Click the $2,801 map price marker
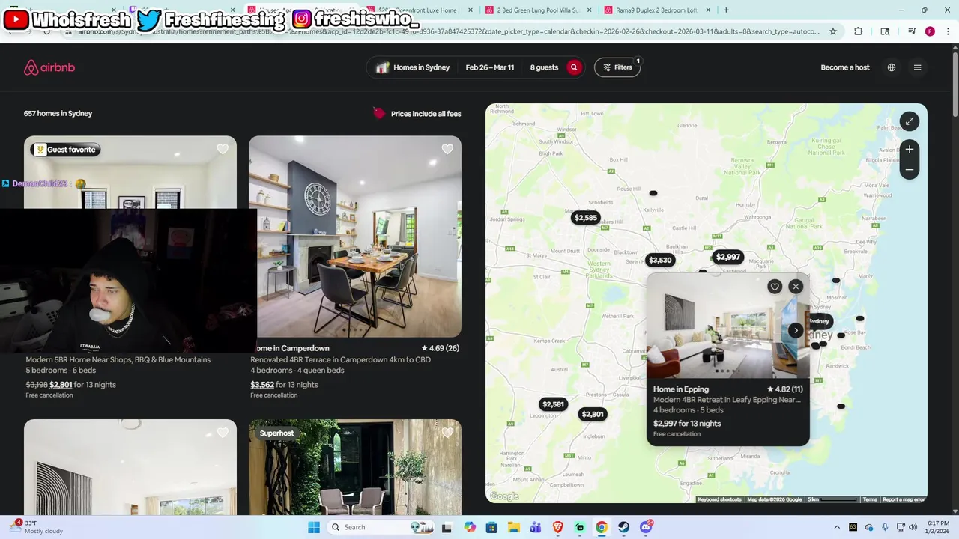 593,414
